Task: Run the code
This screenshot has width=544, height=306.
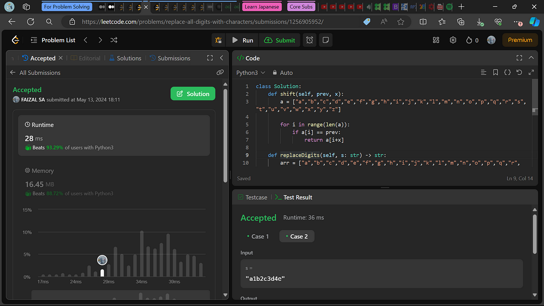Action: coord(243,40)
